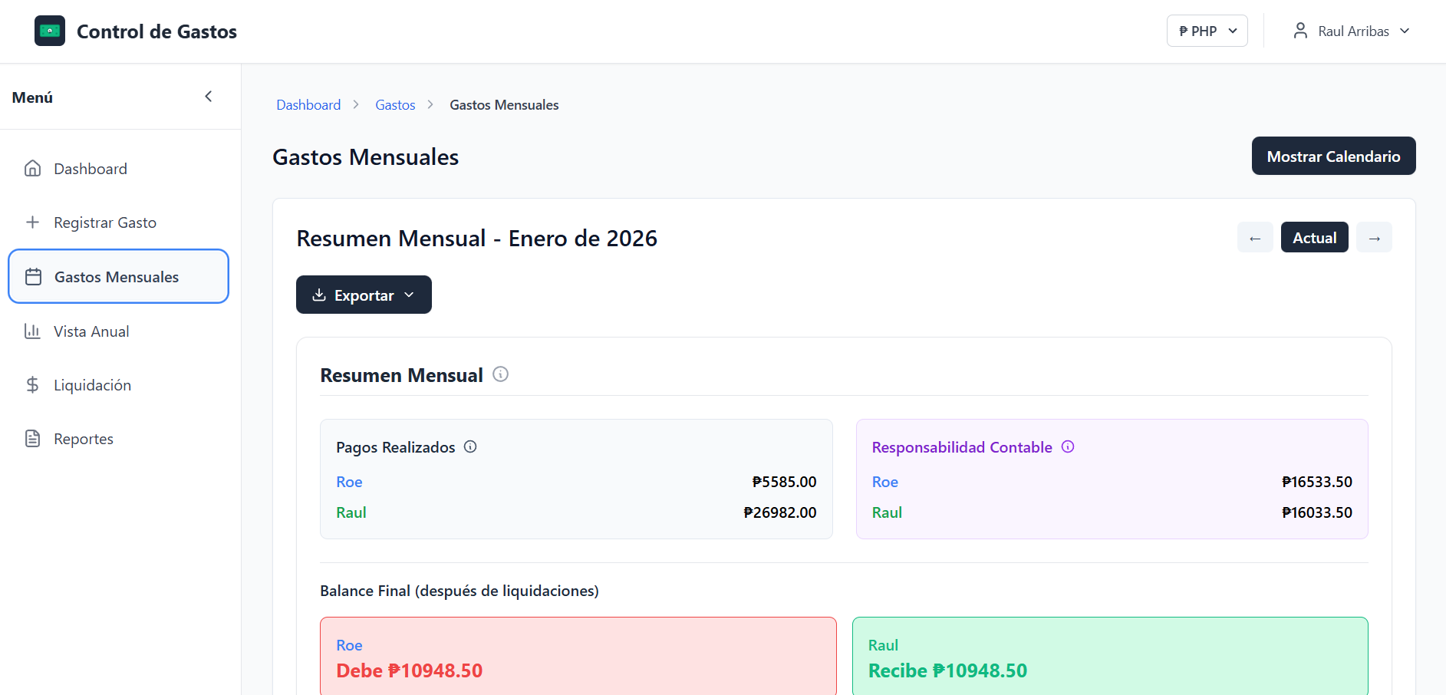1446x695 pixels.
Task: Click Raul's ₱26982.00 payment amount
Action: (x=779, y=512)
